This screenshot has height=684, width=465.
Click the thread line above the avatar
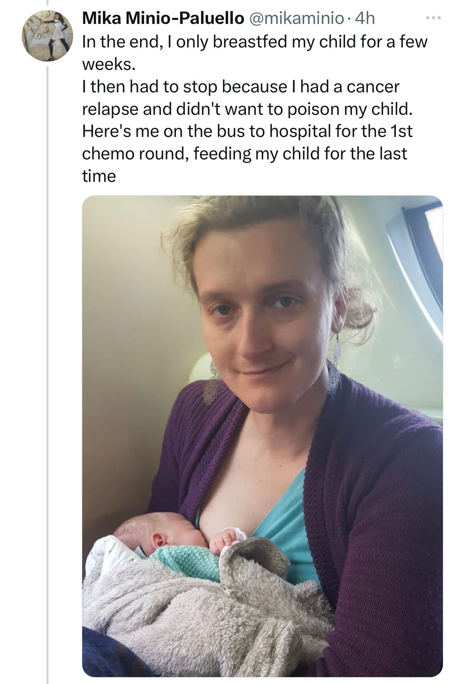coord(48,3)
